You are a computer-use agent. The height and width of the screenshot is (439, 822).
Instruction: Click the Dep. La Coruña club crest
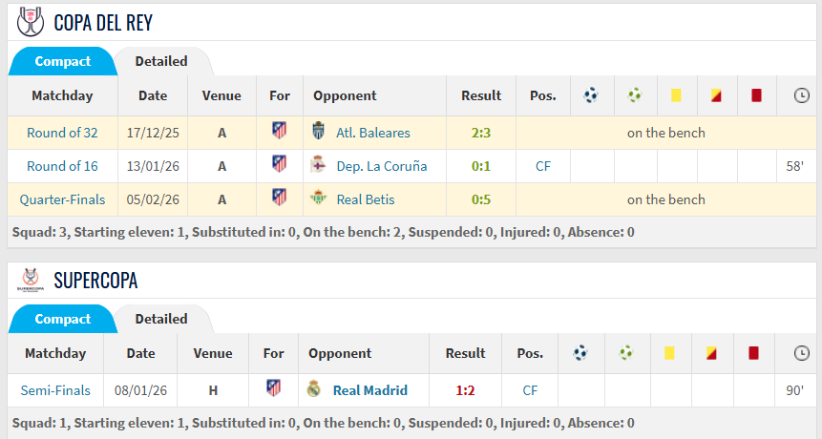click(319, 166)
